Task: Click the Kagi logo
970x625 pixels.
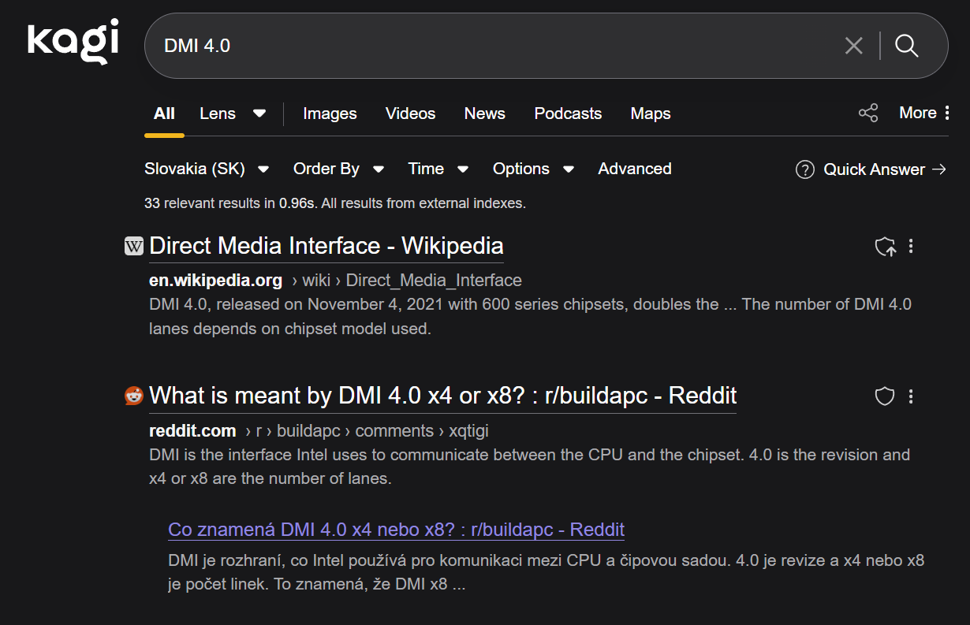Action: click(73, 43)
